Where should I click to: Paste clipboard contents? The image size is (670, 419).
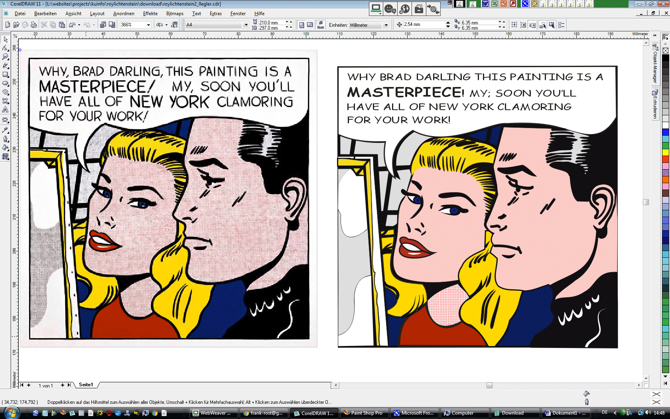click(x=62, y=25)
